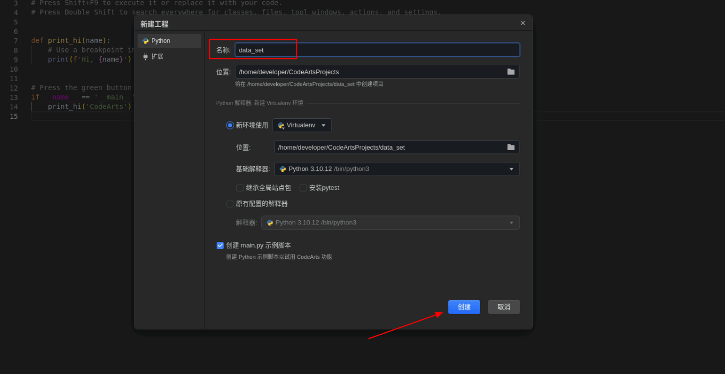Click the Python 解释器: 新建 Virtualenv 环境 heading

tap(260, 103)
